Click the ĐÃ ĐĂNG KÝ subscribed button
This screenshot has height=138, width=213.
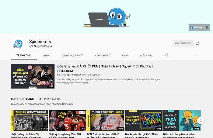pyautogui.click(x=183, y=43)
